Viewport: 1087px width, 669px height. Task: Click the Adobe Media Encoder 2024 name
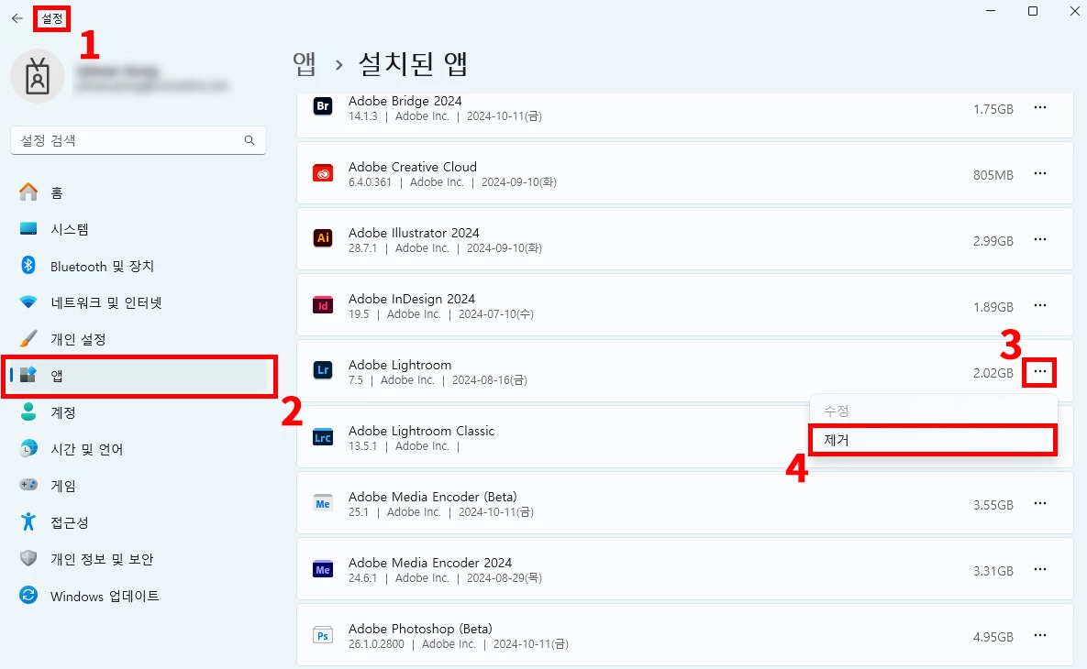(430, 563)
